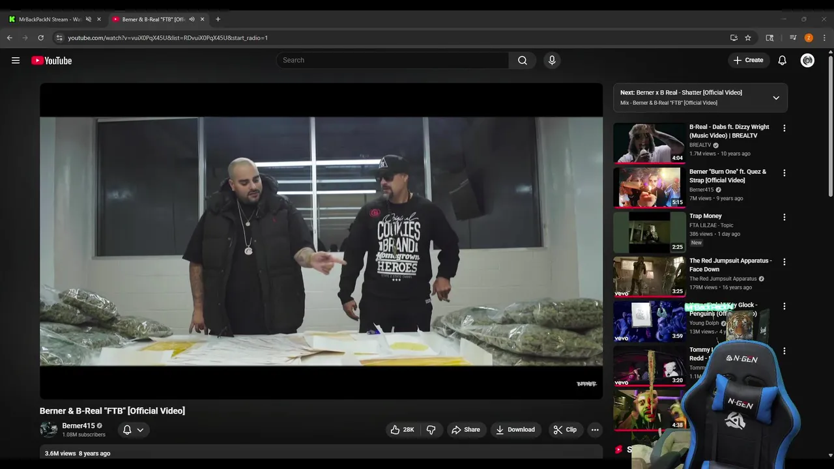
Task: Open the notifications bell in the header
Action: 783,61
